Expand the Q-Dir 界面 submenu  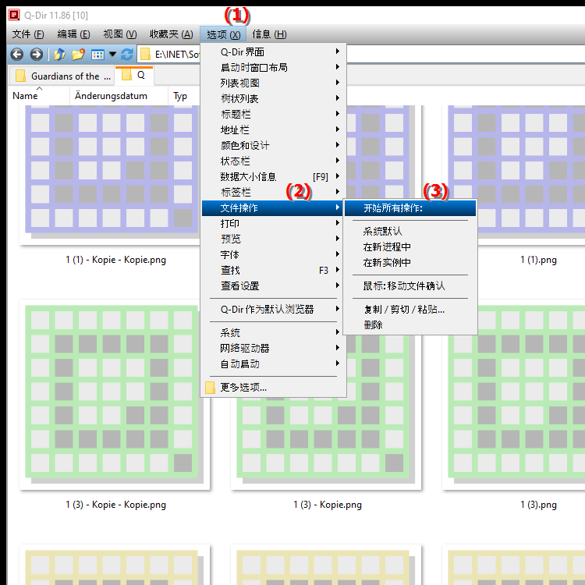click(x=273, y=51)
